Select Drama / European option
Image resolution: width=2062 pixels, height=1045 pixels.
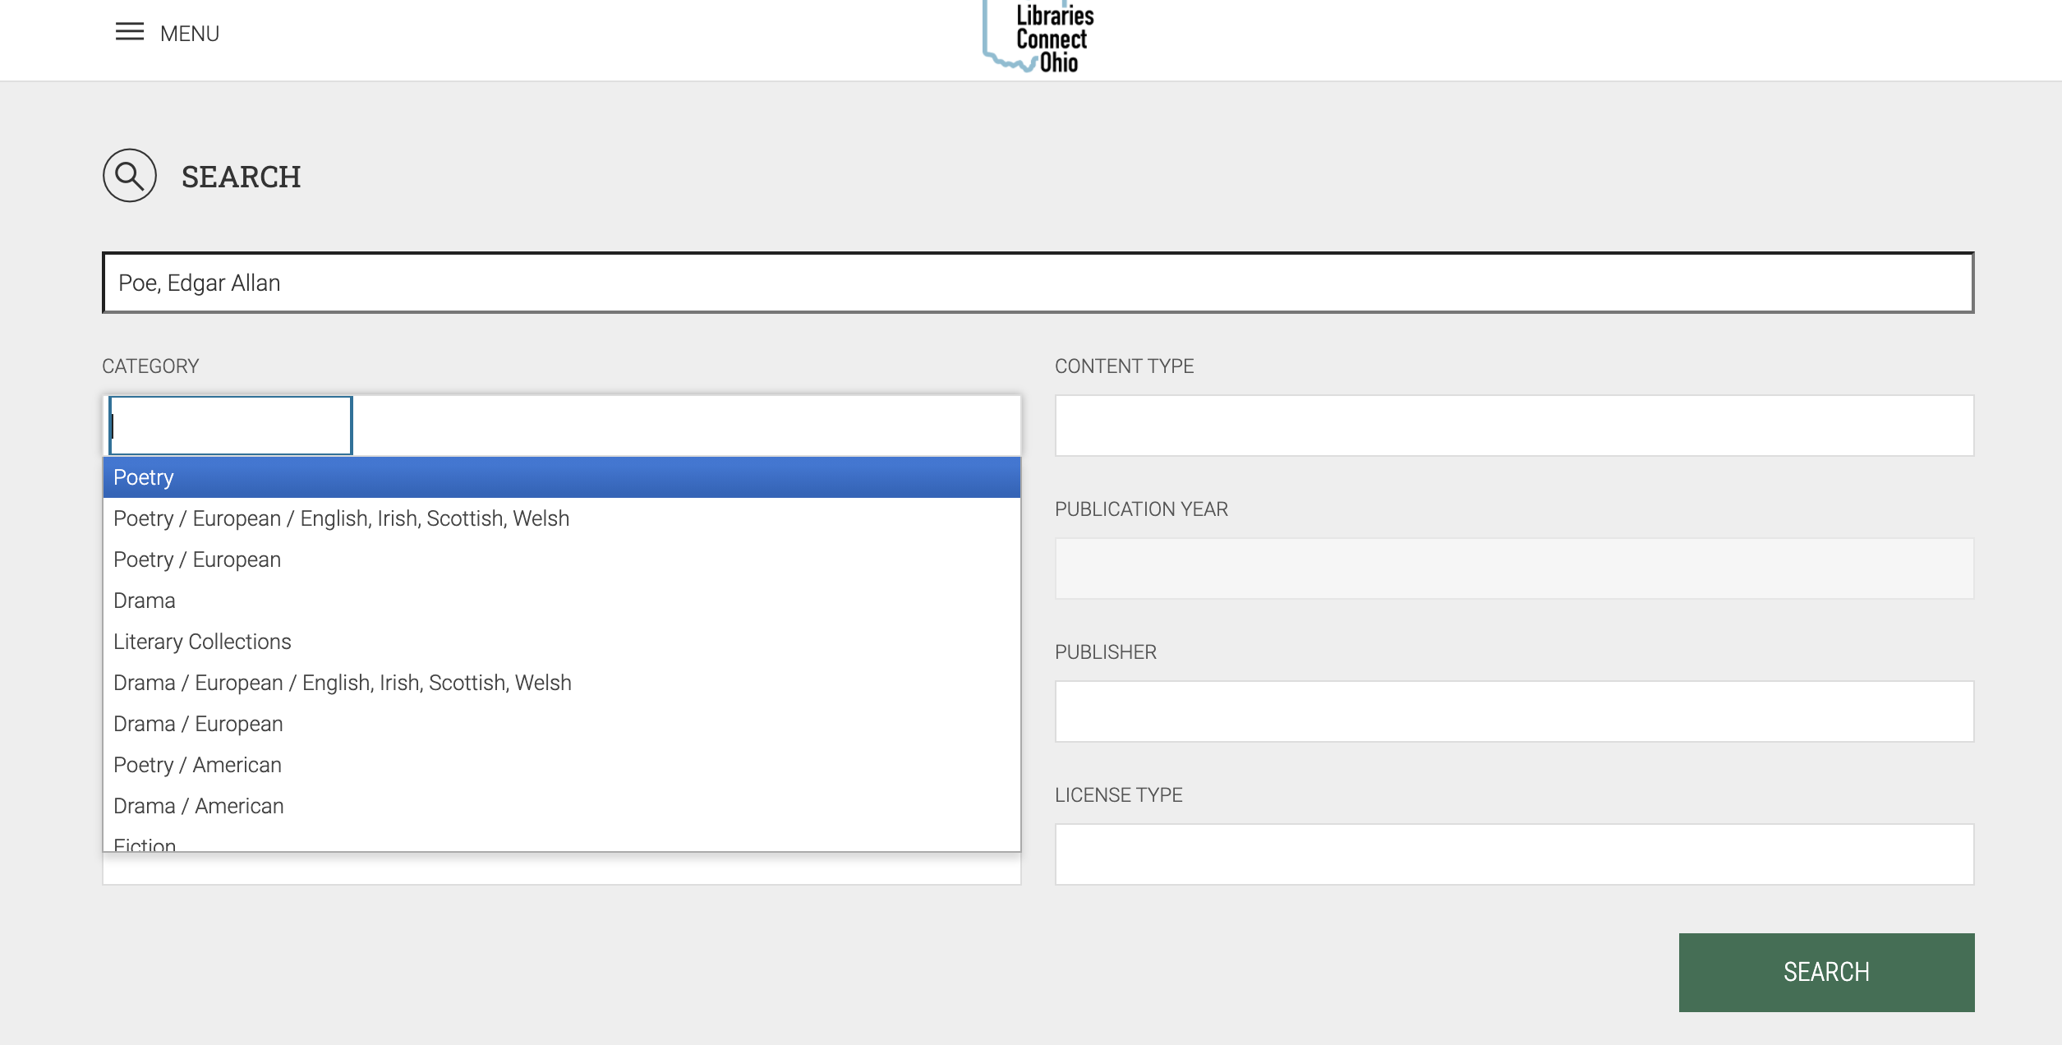(562, 724)
